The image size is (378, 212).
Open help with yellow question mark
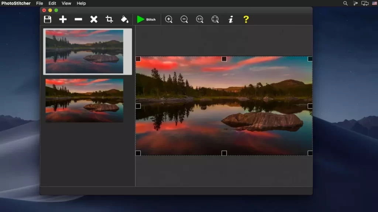tap(246, 19)
